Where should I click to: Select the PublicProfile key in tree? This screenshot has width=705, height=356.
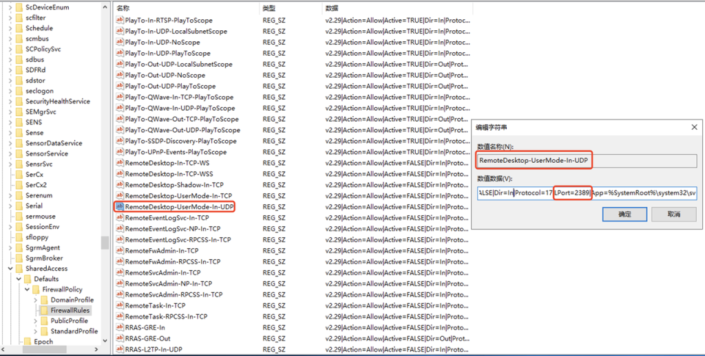(x=69, y=320)
